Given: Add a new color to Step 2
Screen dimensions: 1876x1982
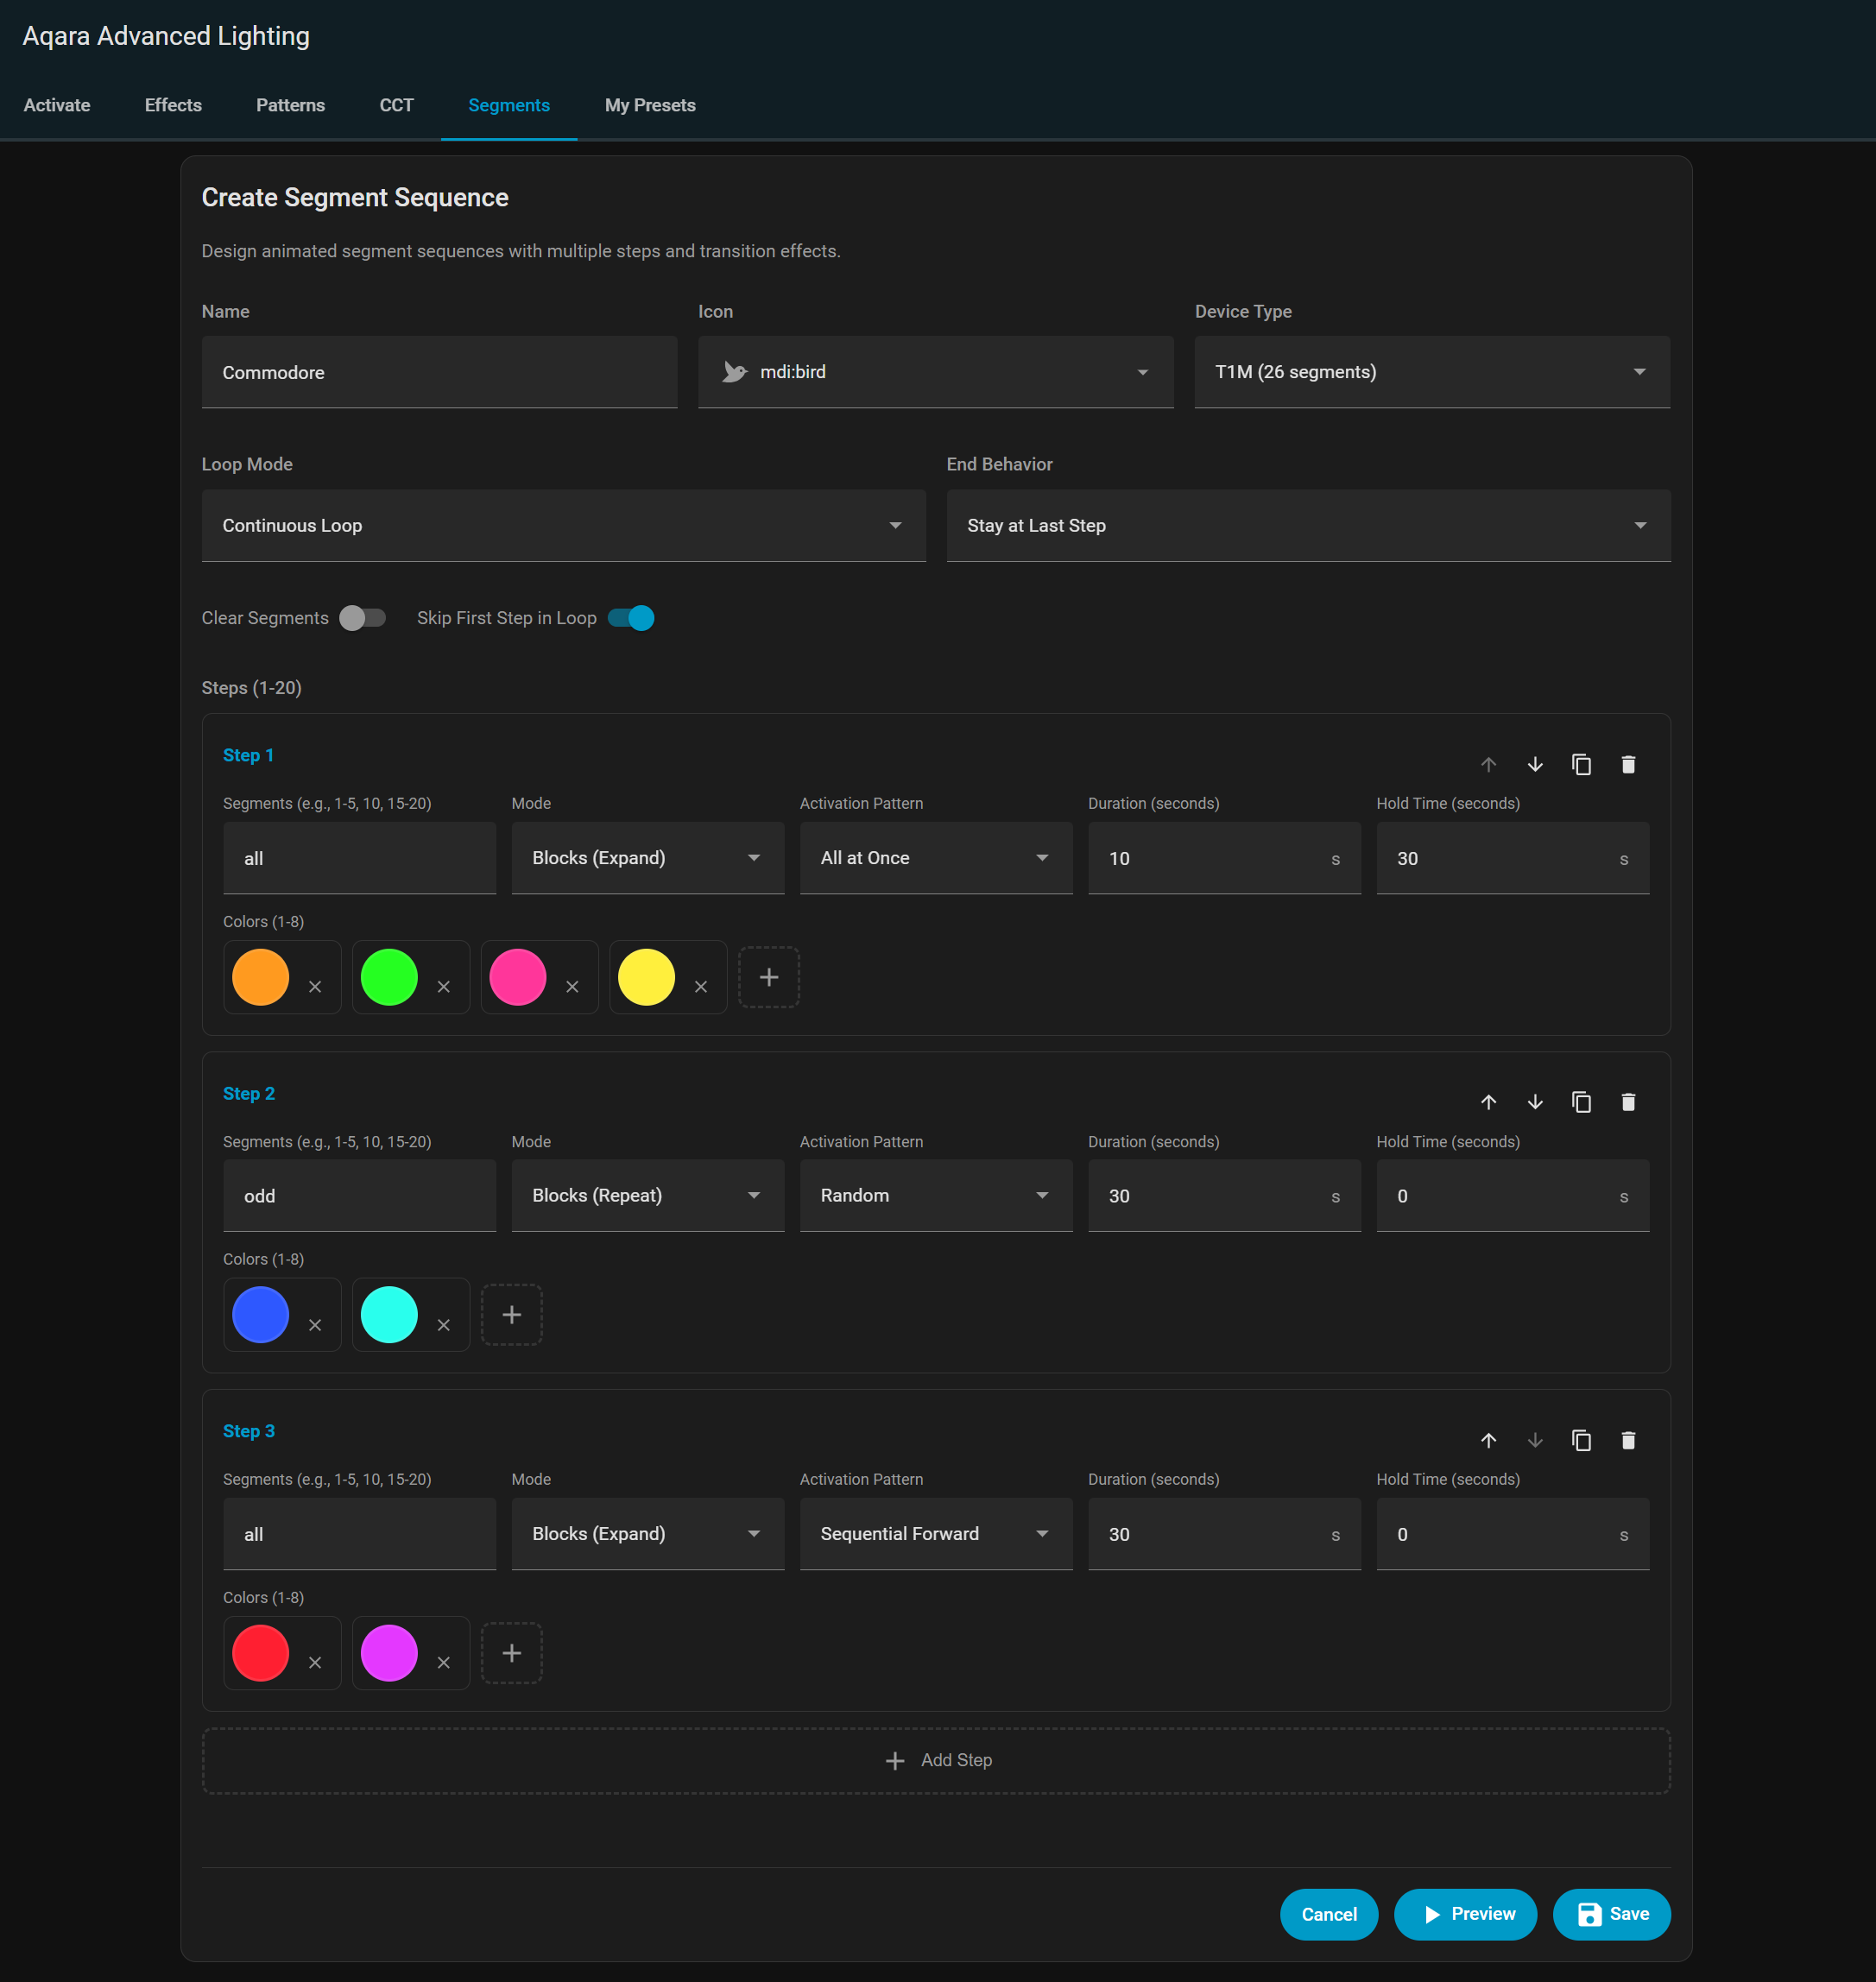Looking at the screenshot, I should (511, 1315).
